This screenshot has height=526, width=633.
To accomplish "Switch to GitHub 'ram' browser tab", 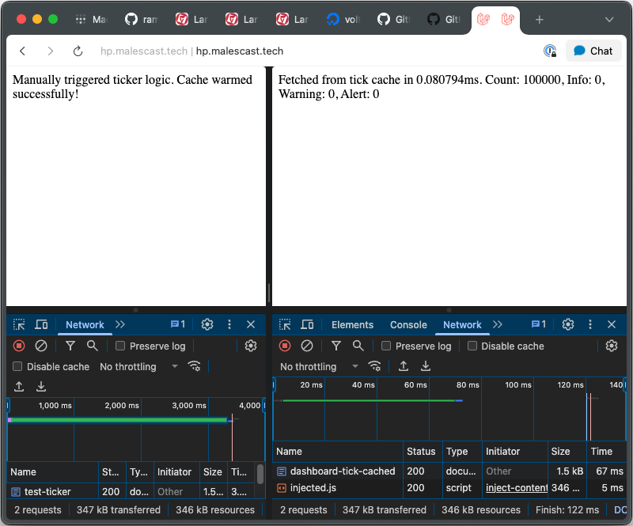I will [x=142, y=19].
